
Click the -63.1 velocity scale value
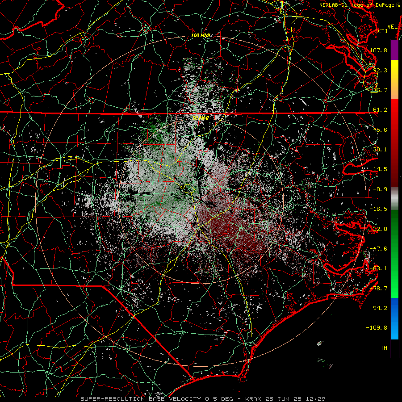pyautogui.click(x=378, y=268)
